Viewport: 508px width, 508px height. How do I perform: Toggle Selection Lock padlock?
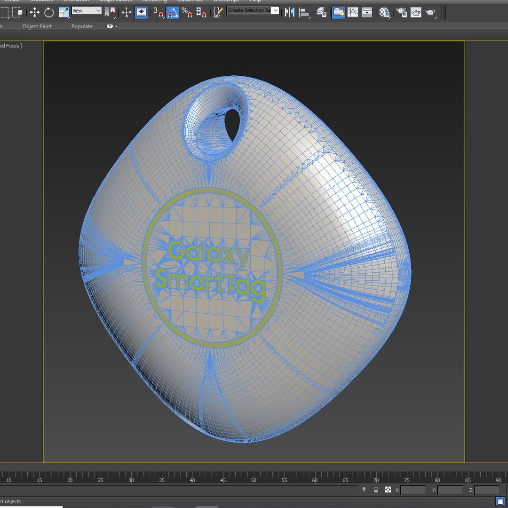click(x=376, y=490)
